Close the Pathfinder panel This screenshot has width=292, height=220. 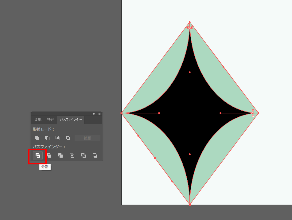[x=99, y=114]
